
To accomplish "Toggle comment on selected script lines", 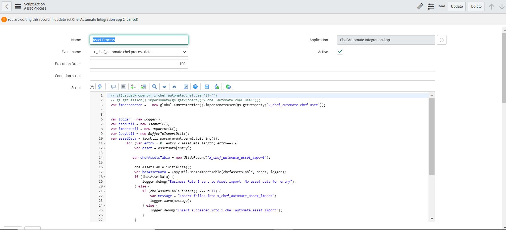I will coord(113,87).
